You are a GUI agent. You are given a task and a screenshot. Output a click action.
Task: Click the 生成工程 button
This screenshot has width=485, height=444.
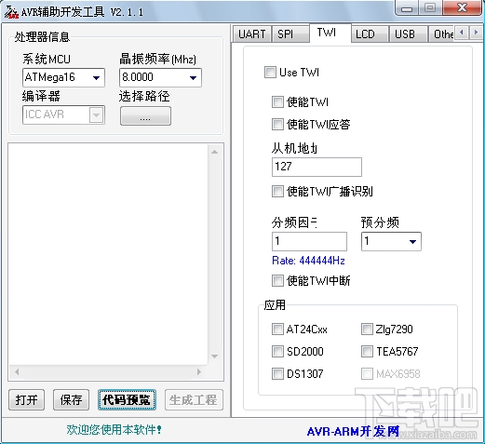pos(194,400)
